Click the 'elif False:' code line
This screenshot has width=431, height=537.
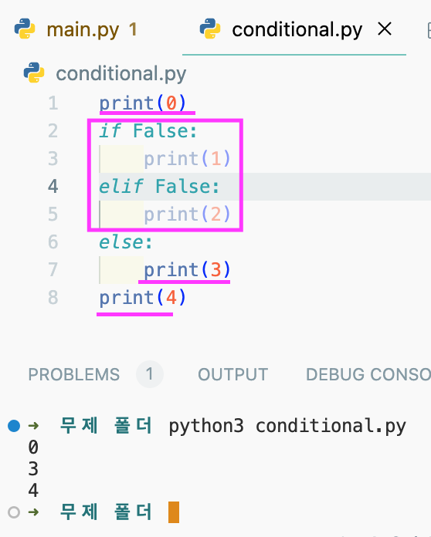pyautogui.click(x=159, y=186)
